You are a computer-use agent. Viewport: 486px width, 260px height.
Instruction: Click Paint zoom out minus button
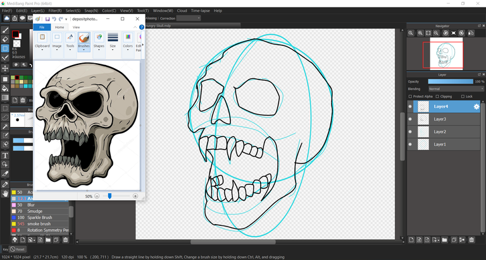pos(97,196)
